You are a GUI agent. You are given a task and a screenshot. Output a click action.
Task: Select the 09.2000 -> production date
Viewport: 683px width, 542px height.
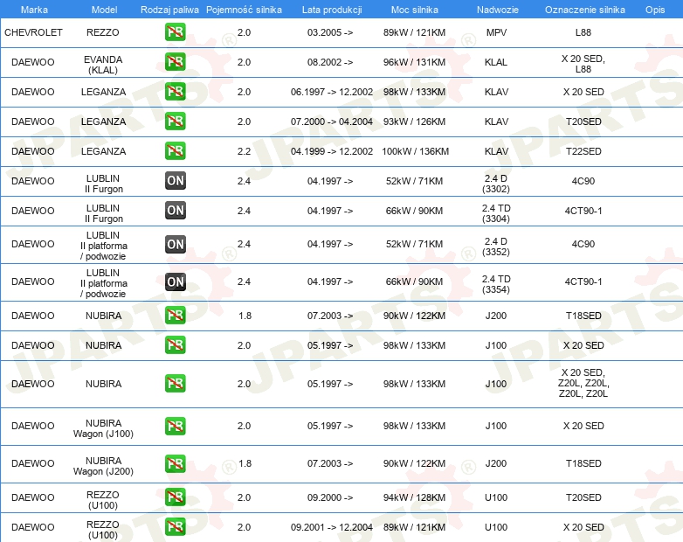[x=330, y=497]
